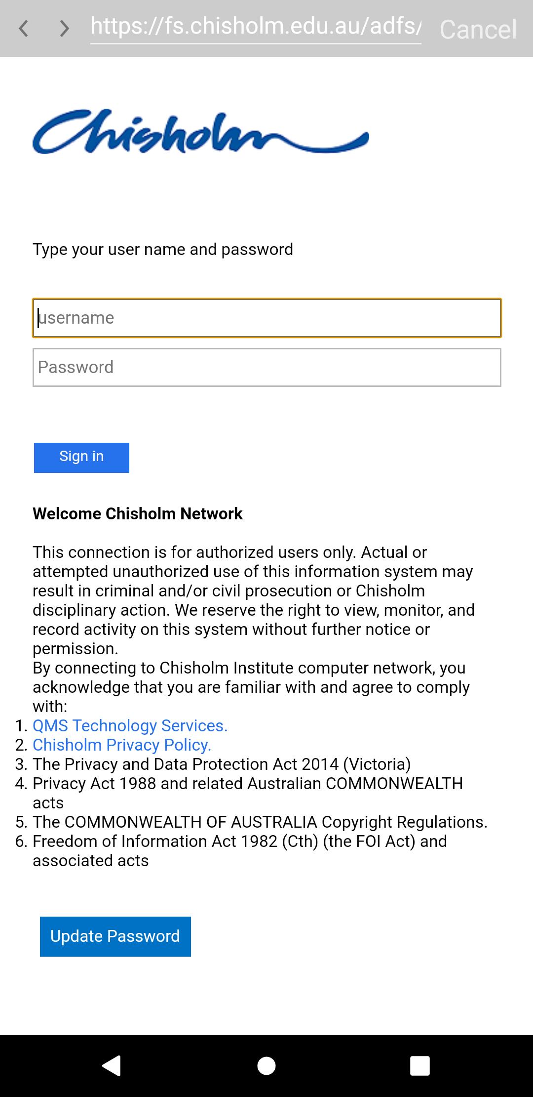Tap the browser forward arrow
The image size is (533, 1097).
[x=64, y=29]
